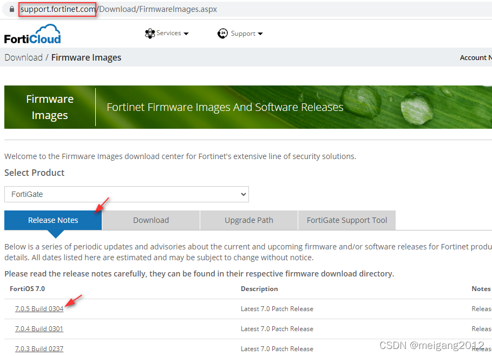Click the Firmware Images breadcrumb text

[x=86, y=57]
